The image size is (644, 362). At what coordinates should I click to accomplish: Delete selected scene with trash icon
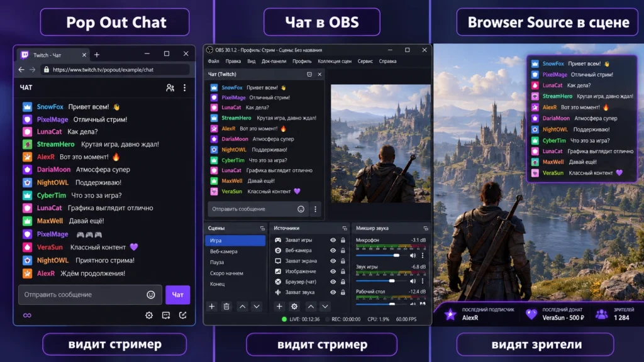[x=226, y=306]
